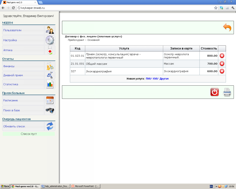Open Настройка settings gear icon
This screenshot has width=236, height=189.
(50, 40)
